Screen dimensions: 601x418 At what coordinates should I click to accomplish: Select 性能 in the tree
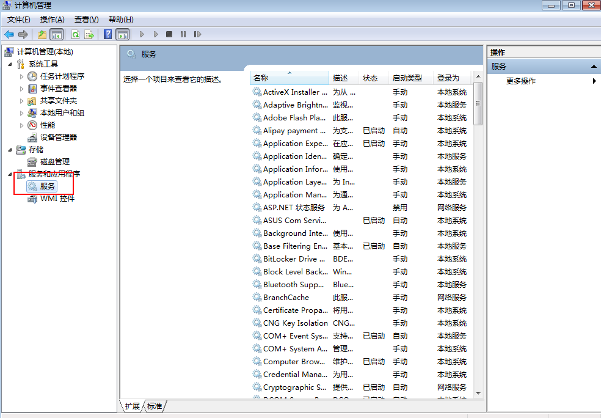tap(48, 125)
